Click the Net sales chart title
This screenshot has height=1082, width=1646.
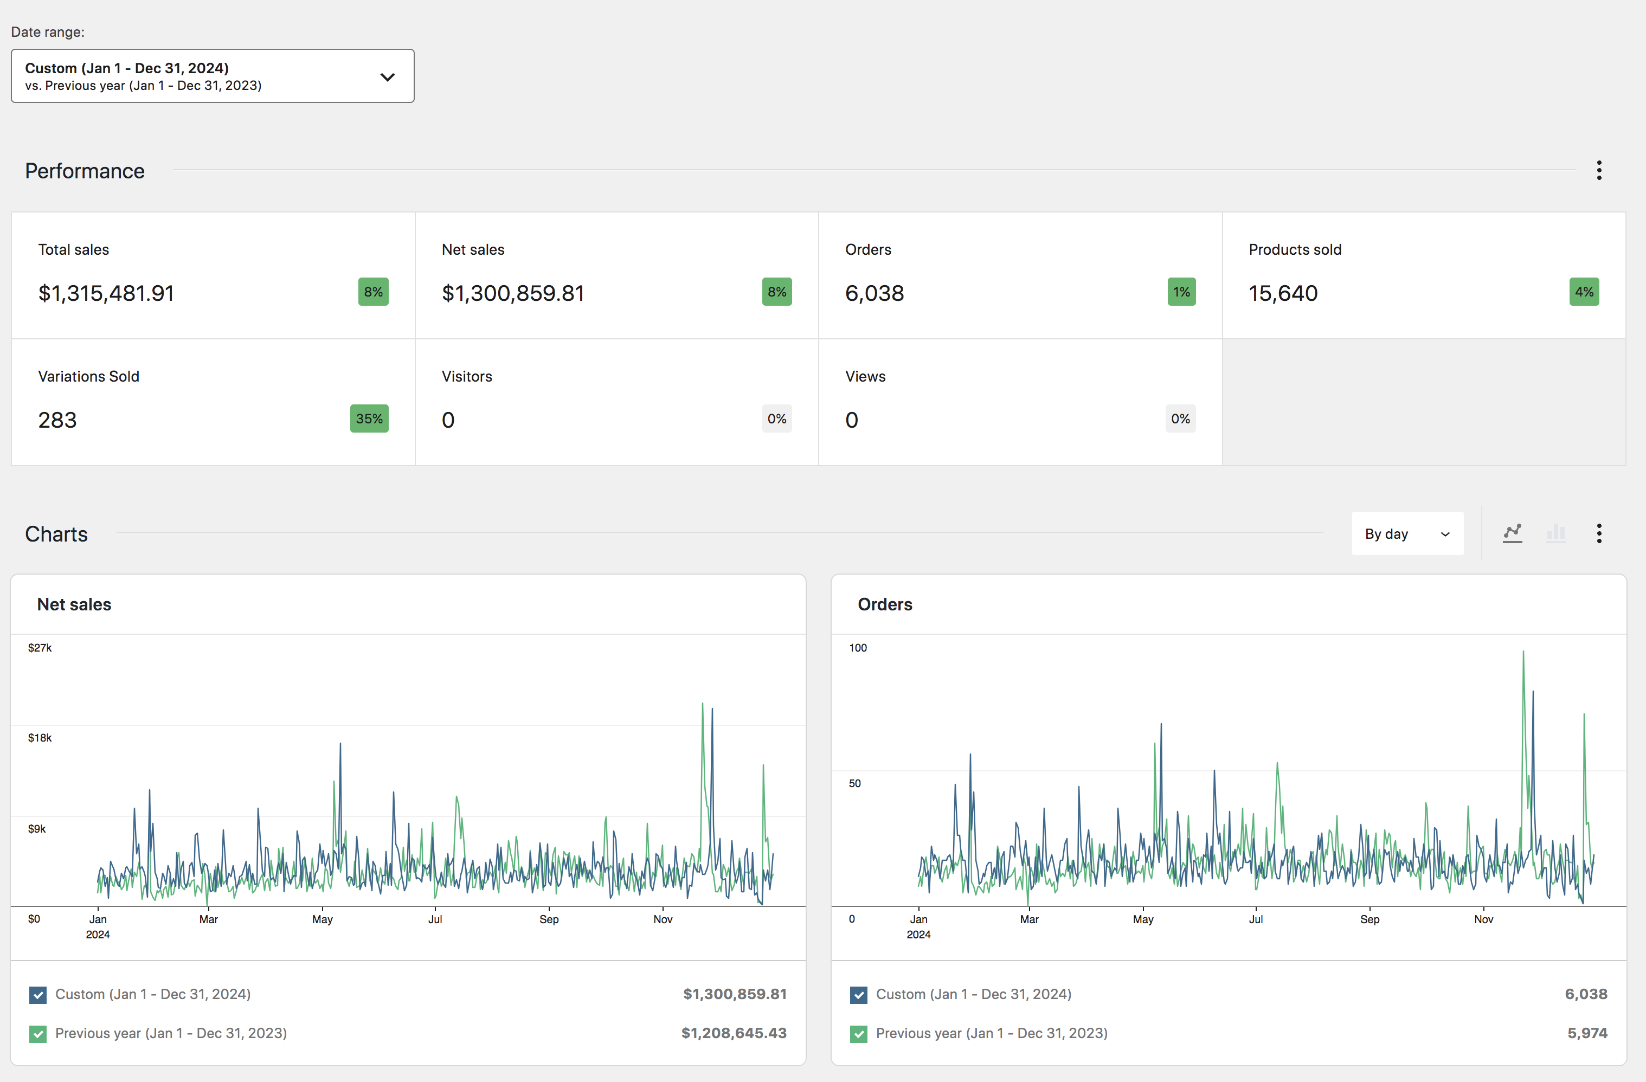pos(74,604)
